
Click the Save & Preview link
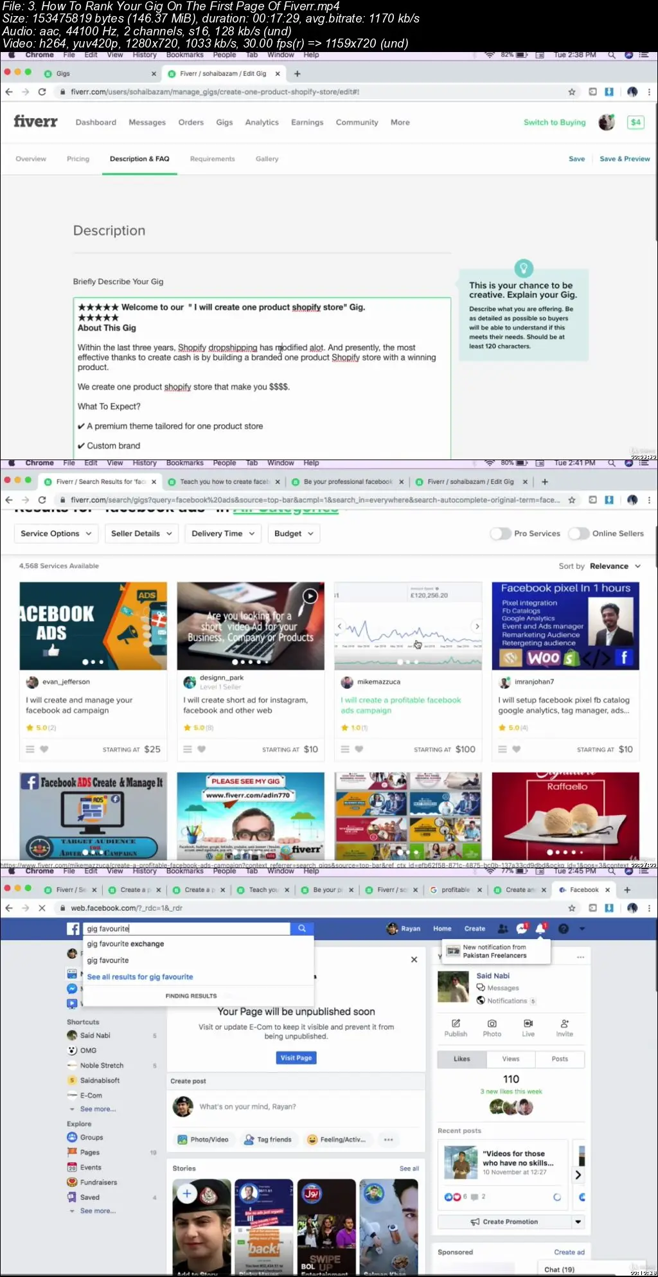(x=625, y=159)
